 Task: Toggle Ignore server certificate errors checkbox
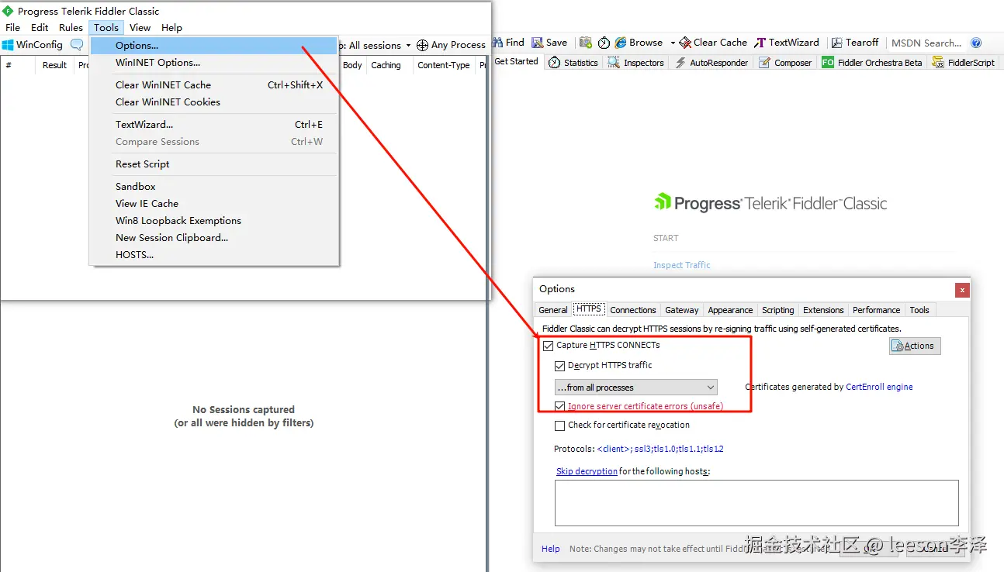pos(559,406)
